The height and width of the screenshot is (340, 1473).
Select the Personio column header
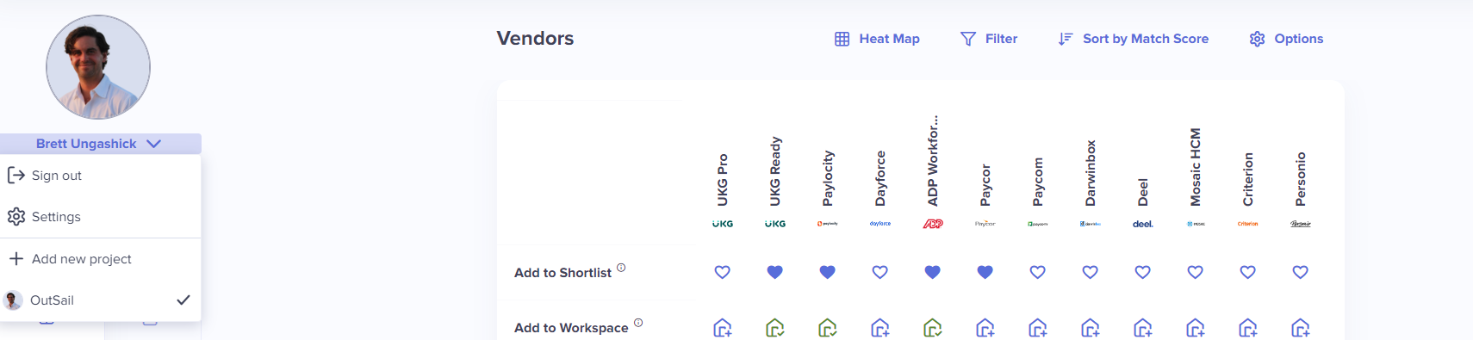[x=1301, y=179]
